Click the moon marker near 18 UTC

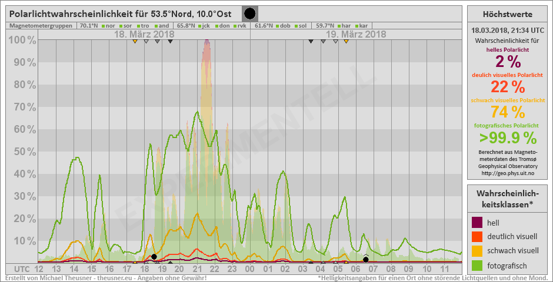[x=154, y=257]
